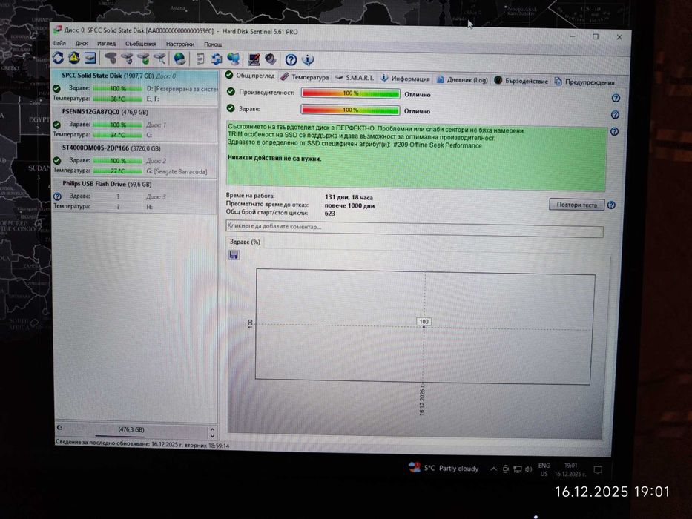Expand the hidden system tray icons chevron
Screen dimensions: 692x519
[493, 469]
